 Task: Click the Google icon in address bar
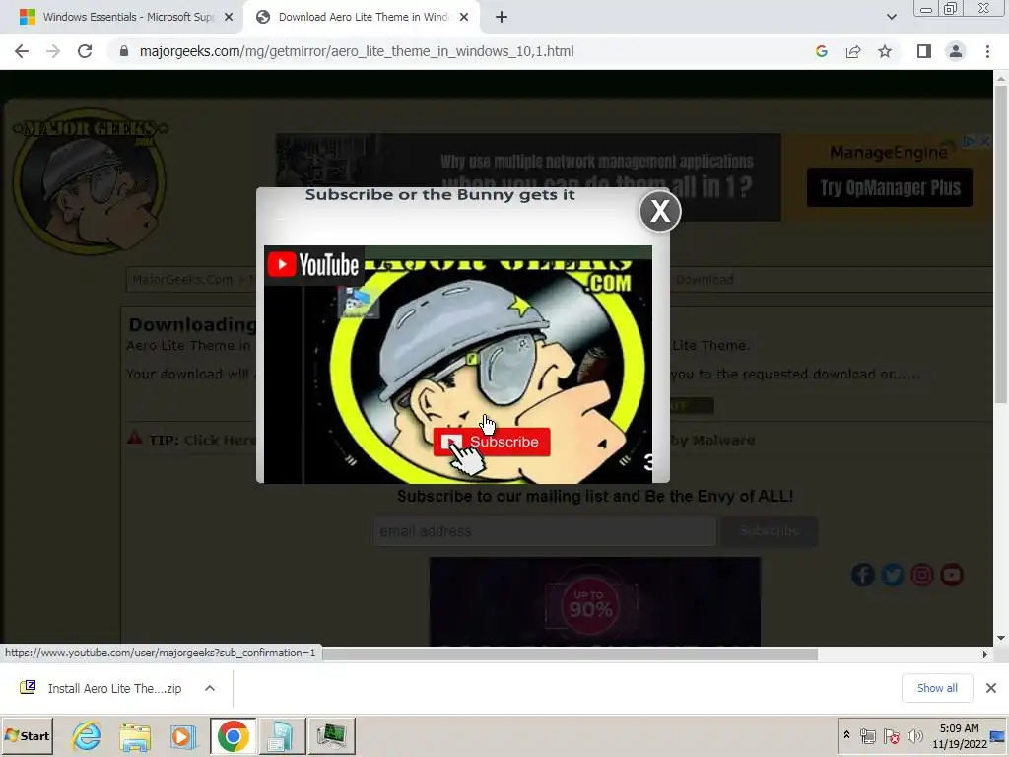point(821,51)
